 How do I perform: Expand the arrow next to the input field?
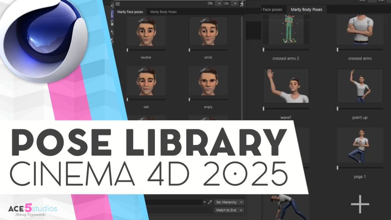205,202
